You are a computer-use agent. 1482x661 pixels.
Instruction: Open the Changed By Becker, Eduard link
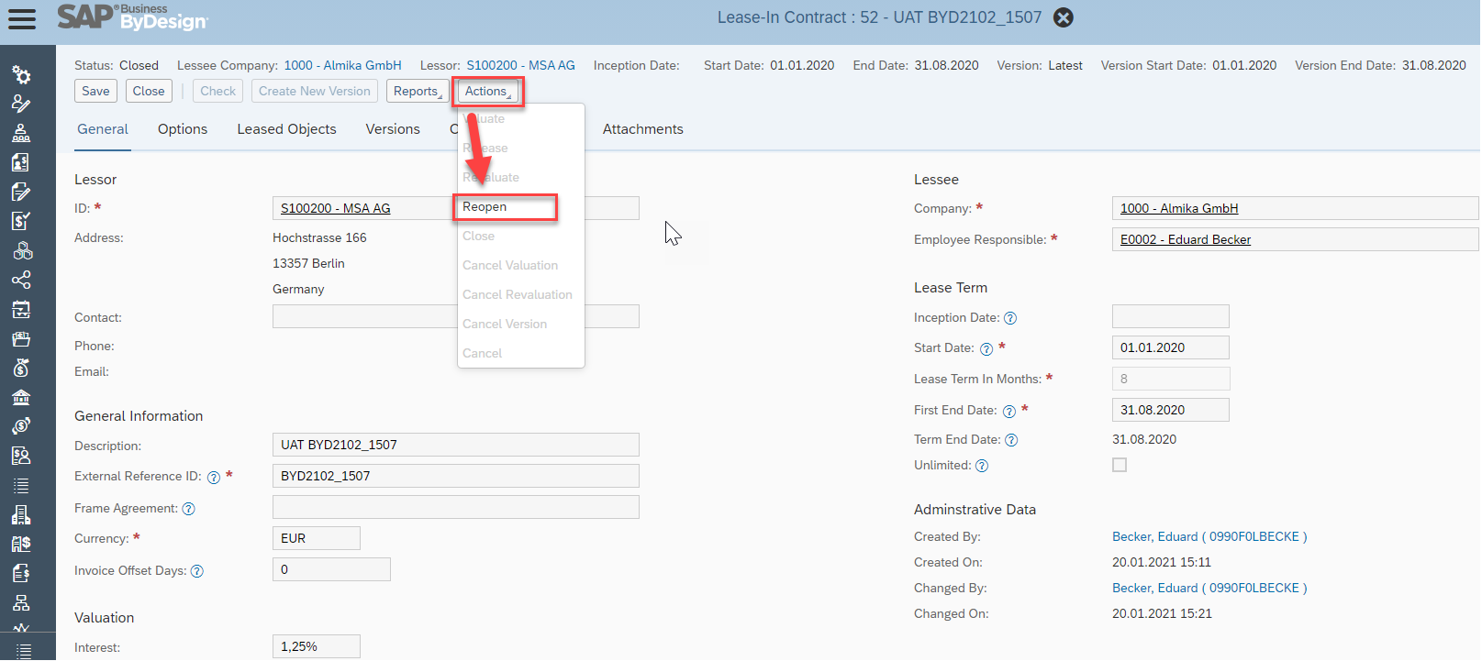(x=1209, y=589)
